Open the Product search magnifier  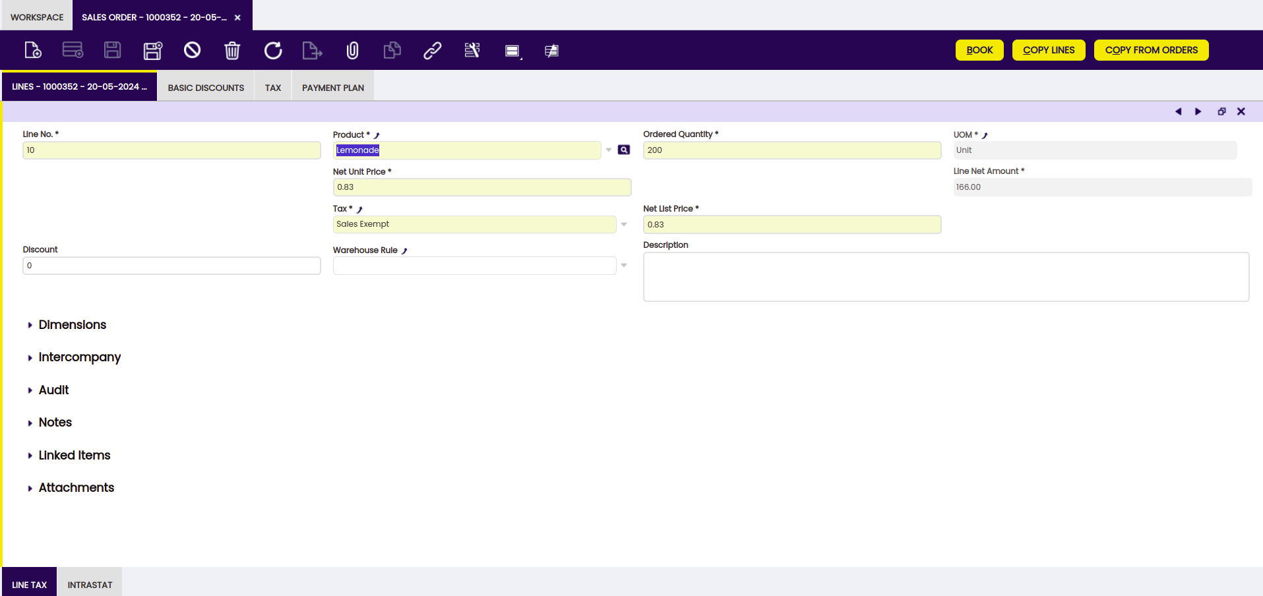pyautogui.click(x=624, y=150)
